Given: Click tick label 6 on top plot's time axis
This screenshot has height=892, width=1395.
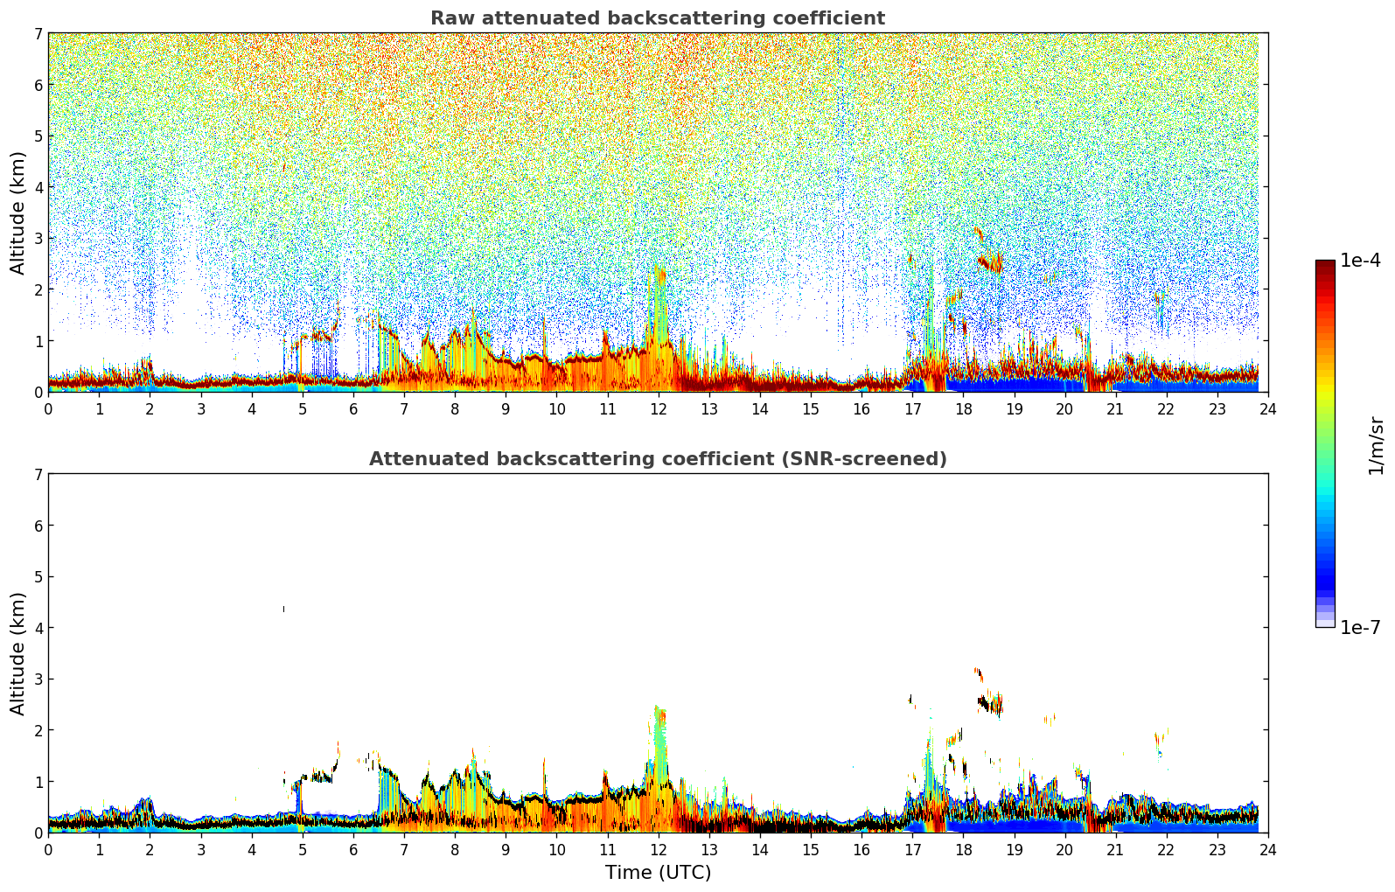Looking at the screenshot, I should pyautogui.click(x=353, y=408).
